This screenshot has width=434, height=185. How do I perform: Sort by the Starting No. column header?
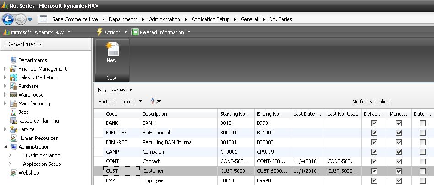point(236,114)
